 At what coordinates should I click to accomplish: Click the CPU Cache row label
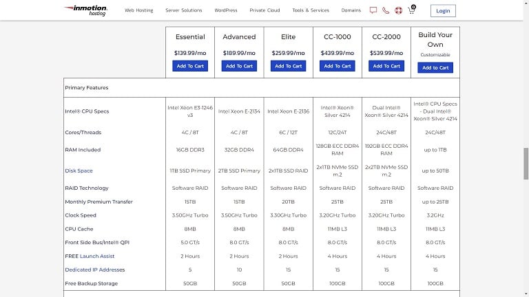pos(79,229)
